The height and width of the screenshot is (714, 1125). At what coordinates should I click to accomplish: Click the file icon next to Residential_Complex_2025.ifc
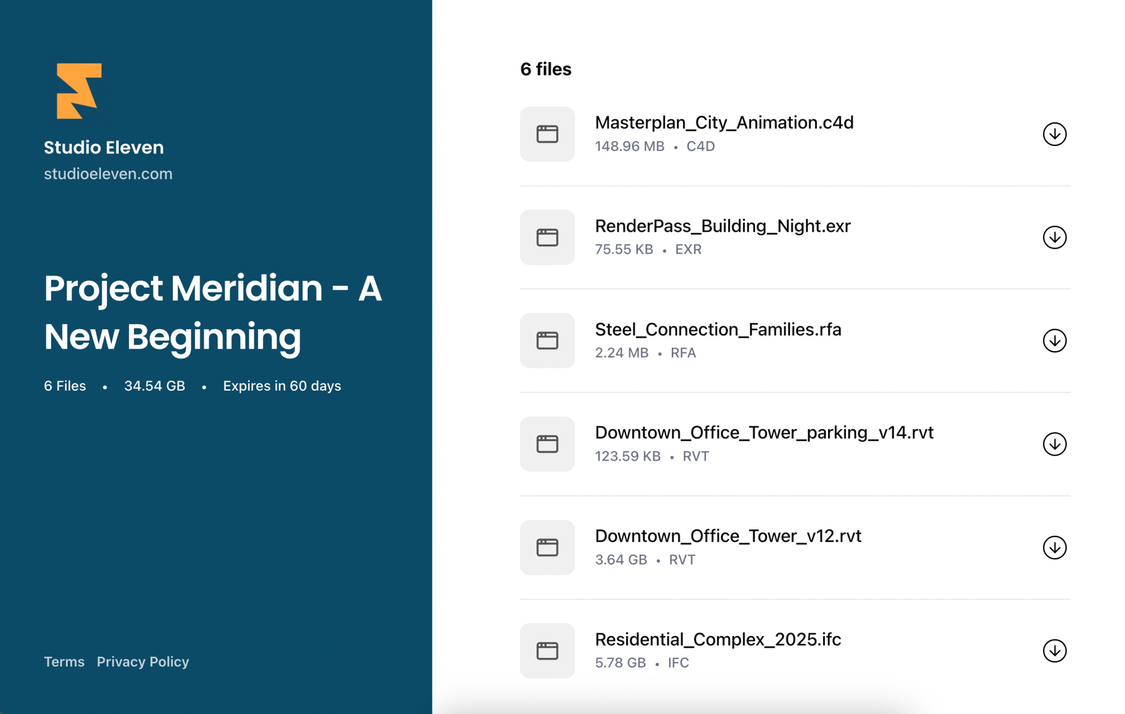tap(547, 651)
